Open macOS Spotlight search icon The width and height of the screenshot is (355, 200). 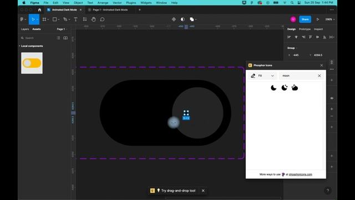tap(292, 3)
